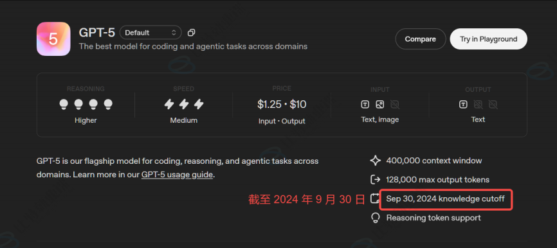The height and width of the screenshot is (248, 557).
Task: Open the Default version dropdown
Action: pos(151,33)
